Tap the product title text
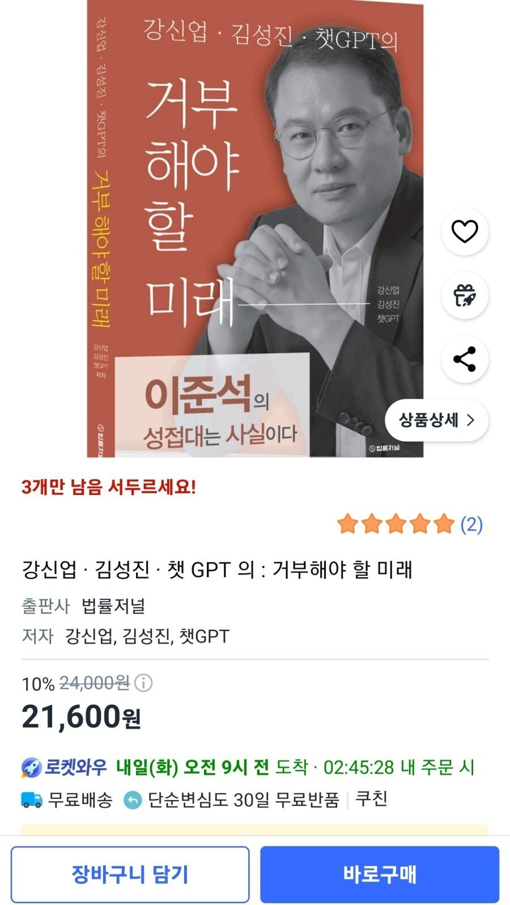 [x=217, y=569]
